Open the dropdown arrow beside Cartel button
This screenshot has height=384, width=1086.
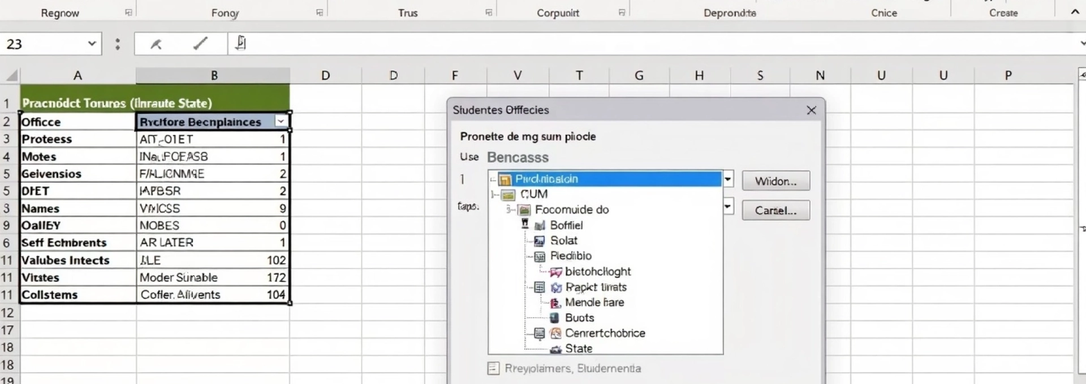click(728, 206)
